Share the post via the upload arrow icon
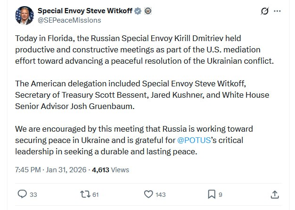295x210 pixels. [275, 194]
